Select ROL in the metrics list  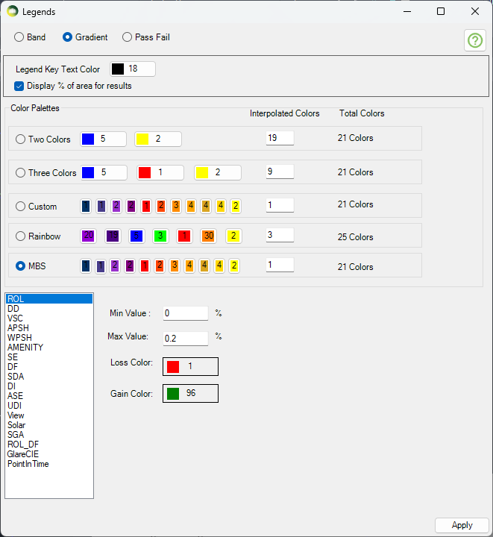pyautogui.click(x=49, y=299)
